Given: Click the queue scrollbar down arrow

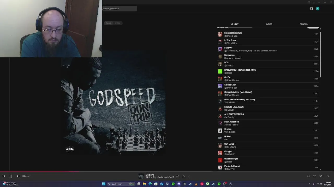Looking at the screenshot, I should [x=320, y=170].
